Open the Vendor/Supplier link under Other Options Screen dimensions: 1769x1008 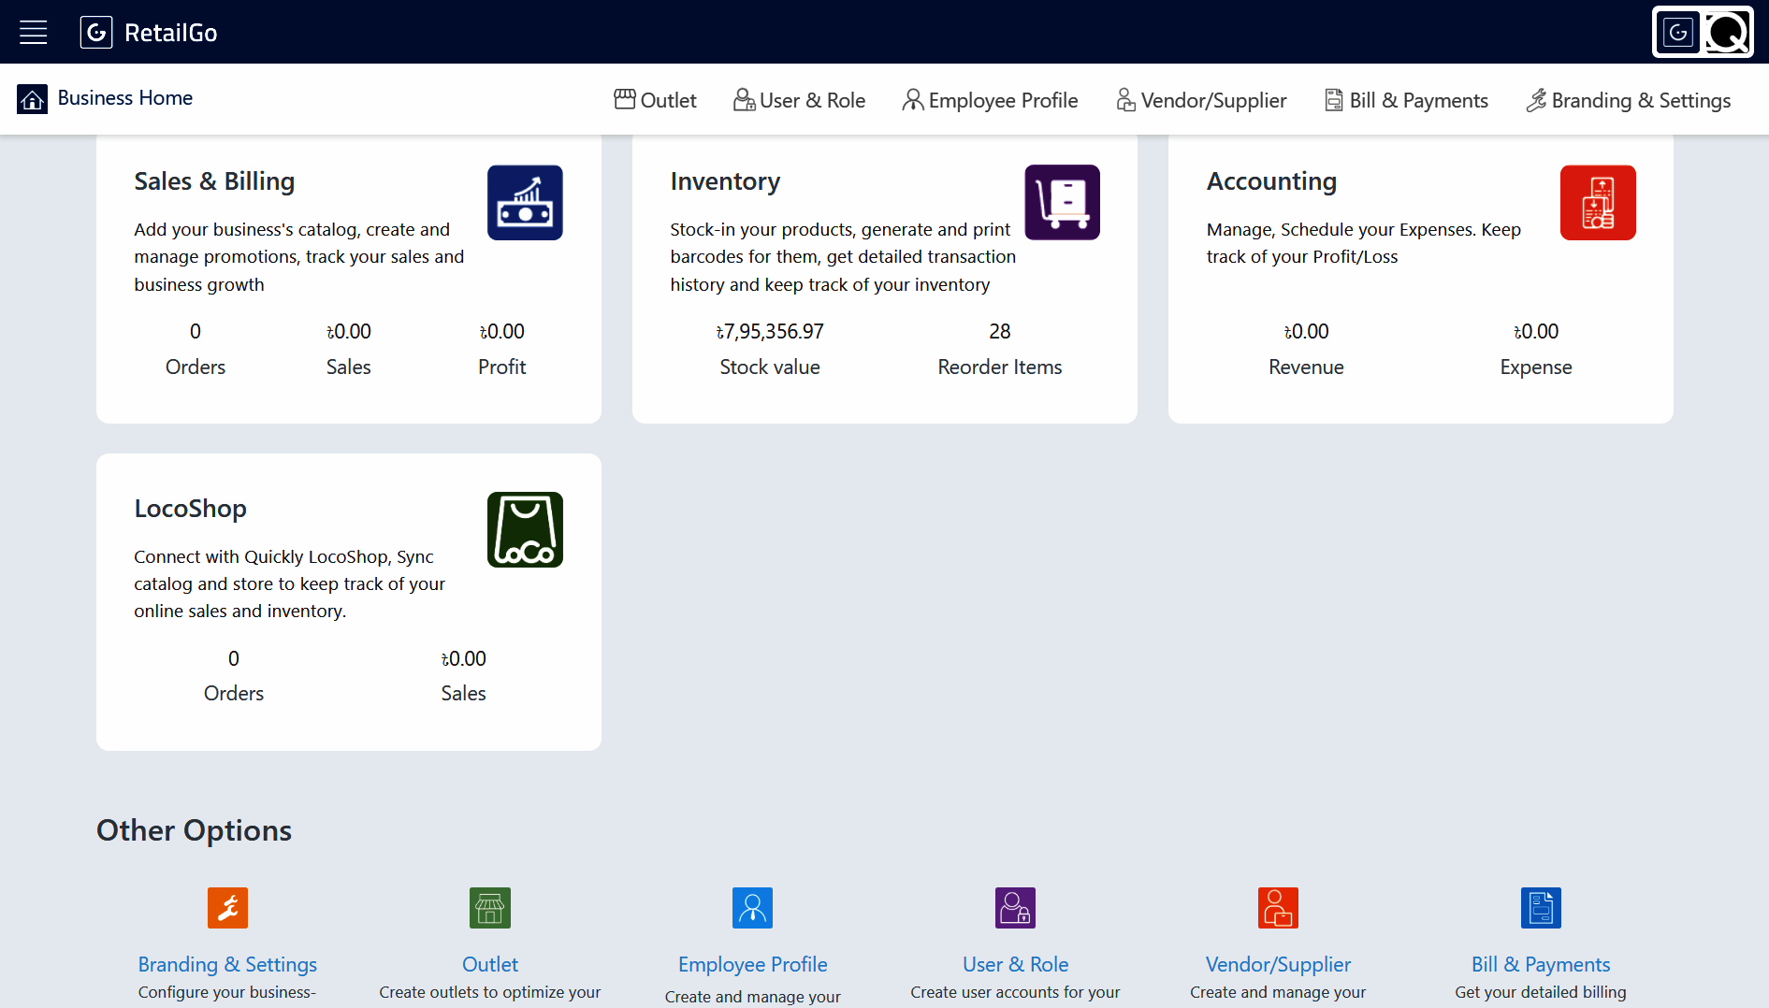[1278, 964]
